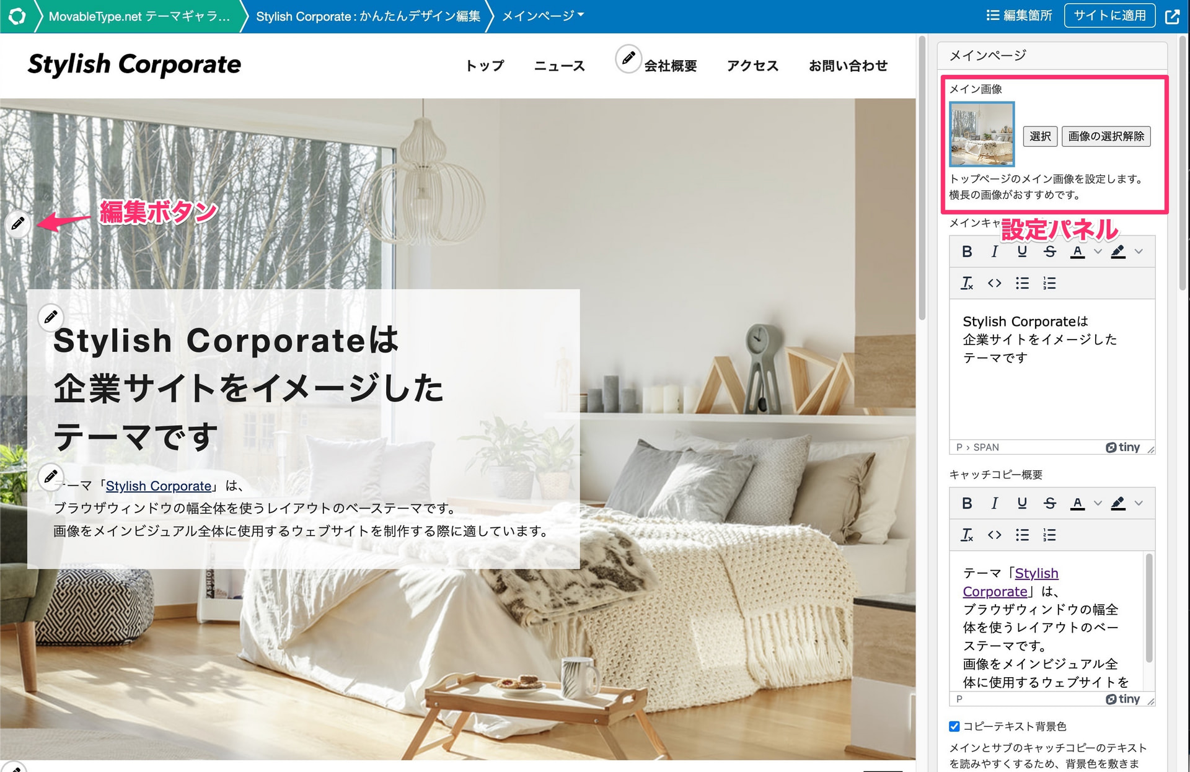Clear formatting in キャッチコピー概要 editor
Screen dimensions: 1190x772
point(967,535)
